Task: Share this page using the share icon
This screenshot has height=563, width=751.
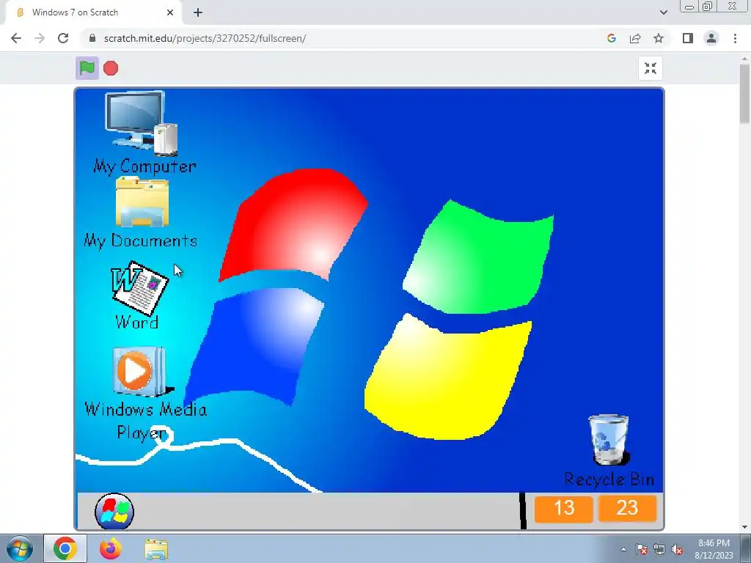Action: point(635,38)
